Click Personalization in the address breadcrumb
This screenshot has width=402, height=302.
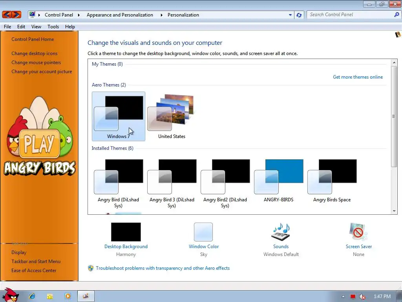point(183,15)
